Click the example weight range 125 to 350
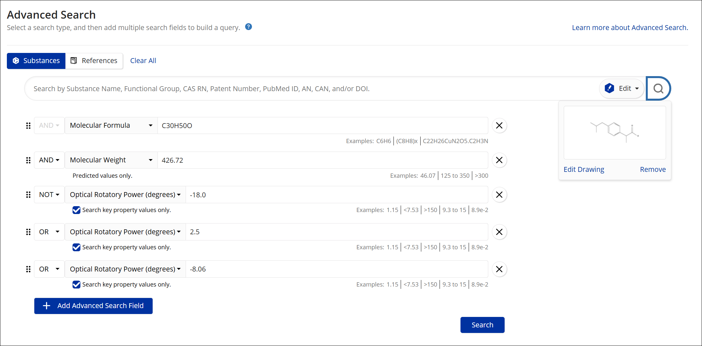 point(455,176)
